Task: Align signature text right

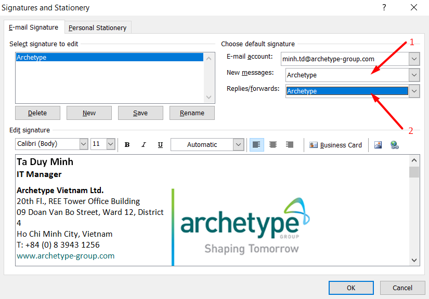Action: coord(290,145)
